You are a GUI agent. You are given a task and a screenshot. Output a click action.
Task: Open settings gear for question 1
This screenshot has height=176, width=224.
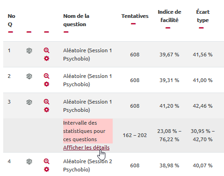[47, 59]
